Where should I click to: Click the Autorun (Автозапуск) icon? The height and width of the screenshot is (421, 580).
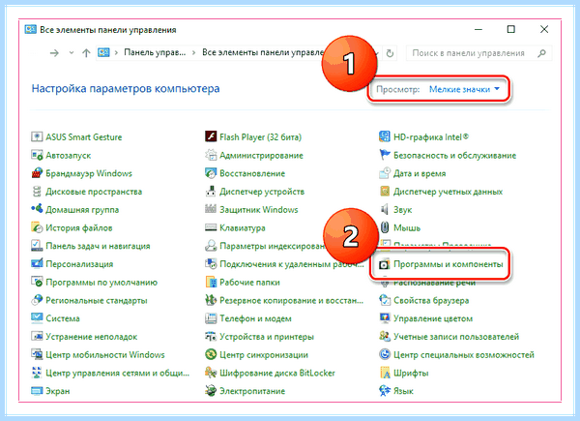tap(37, 155)
